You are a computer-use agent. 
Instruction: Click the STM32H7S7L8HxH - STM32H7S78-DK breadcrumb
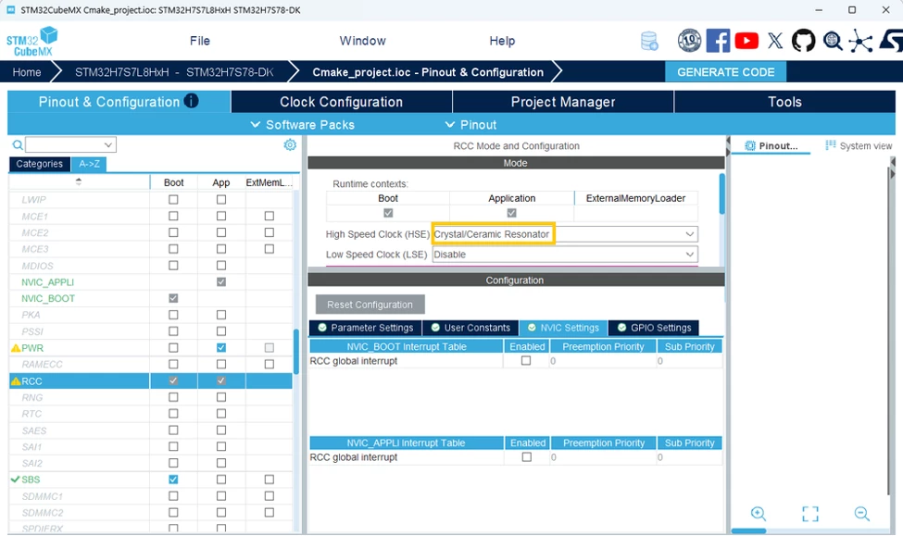(174, 72)
